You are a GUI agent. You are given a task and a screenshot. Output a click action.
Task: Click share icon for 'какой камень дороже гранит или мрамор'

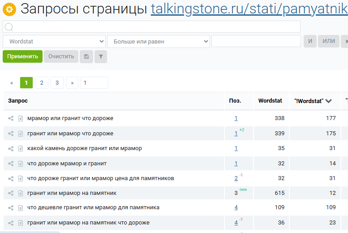pos(11,148)
